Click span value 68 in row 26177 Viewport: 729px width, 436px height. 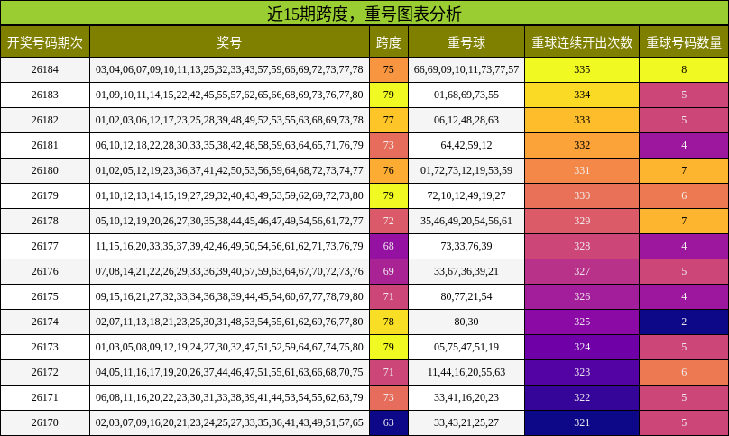(389, 246)
